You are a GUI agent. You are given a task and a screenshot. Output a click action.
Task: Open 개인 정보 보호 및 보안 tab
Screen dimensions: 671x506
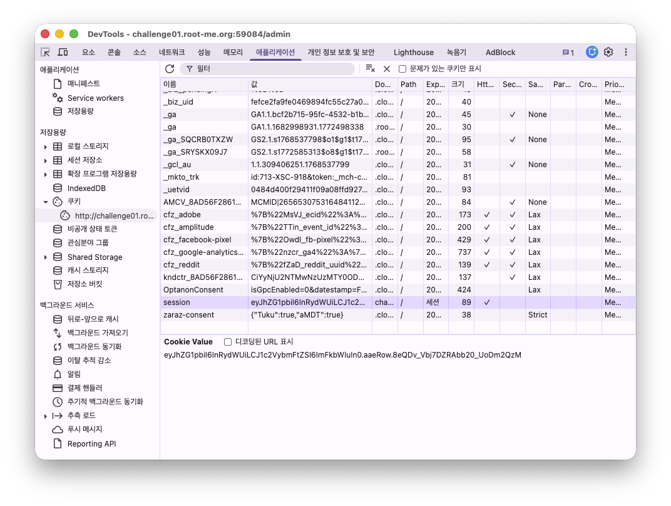(x=341, y=52)
